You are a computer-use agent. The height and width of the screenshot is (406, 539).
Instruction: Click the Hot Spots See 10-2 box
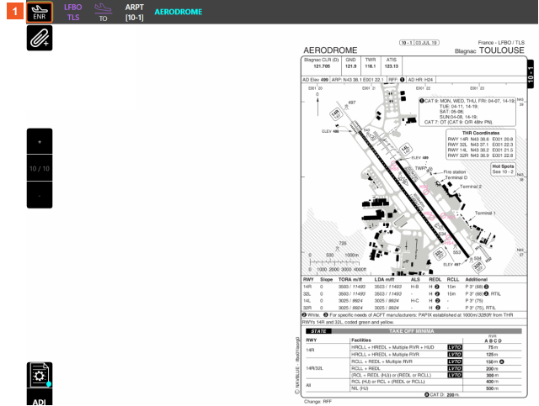[503, 169]
